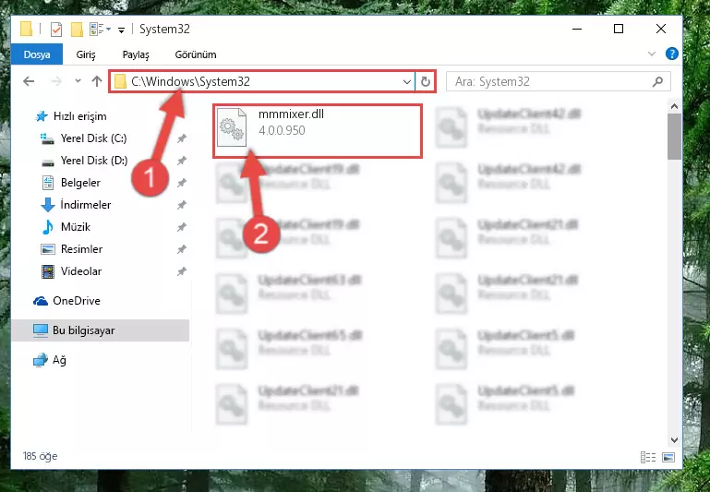Select OneDrive in navigation pane
This screenshot has width=710, height=492.
pos(67,301)
